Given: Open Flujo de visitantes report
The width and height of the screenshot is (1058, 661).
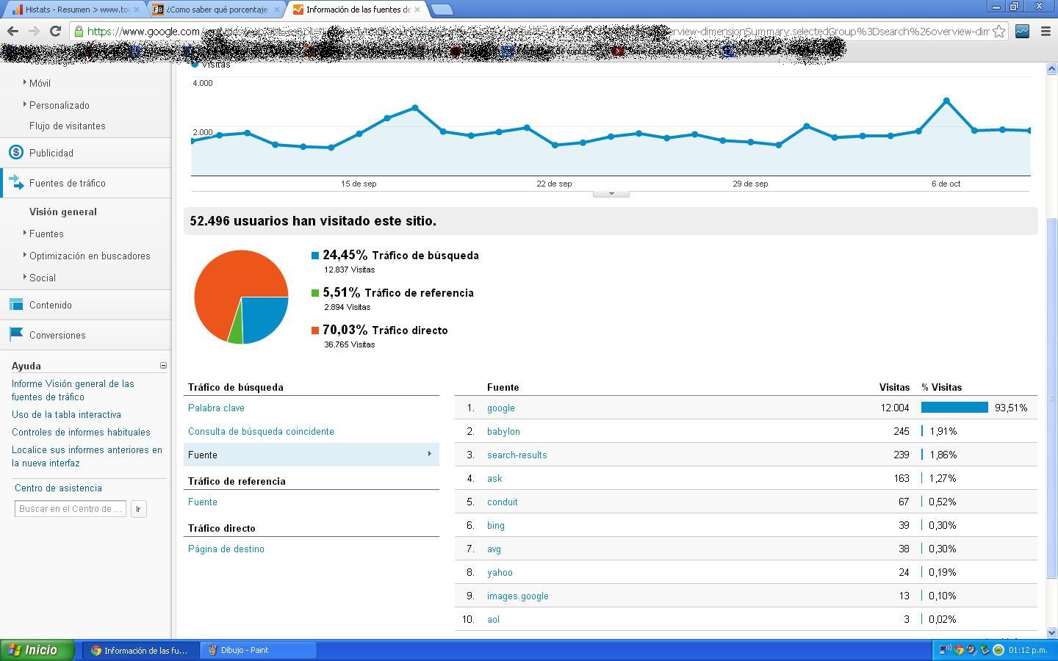Looking at the screenshot, I should point(67,126).
